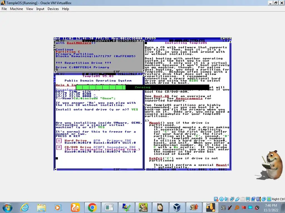Click the Mount() link under step 1
The image size is (285, 213).
click(x=154, y=123)
